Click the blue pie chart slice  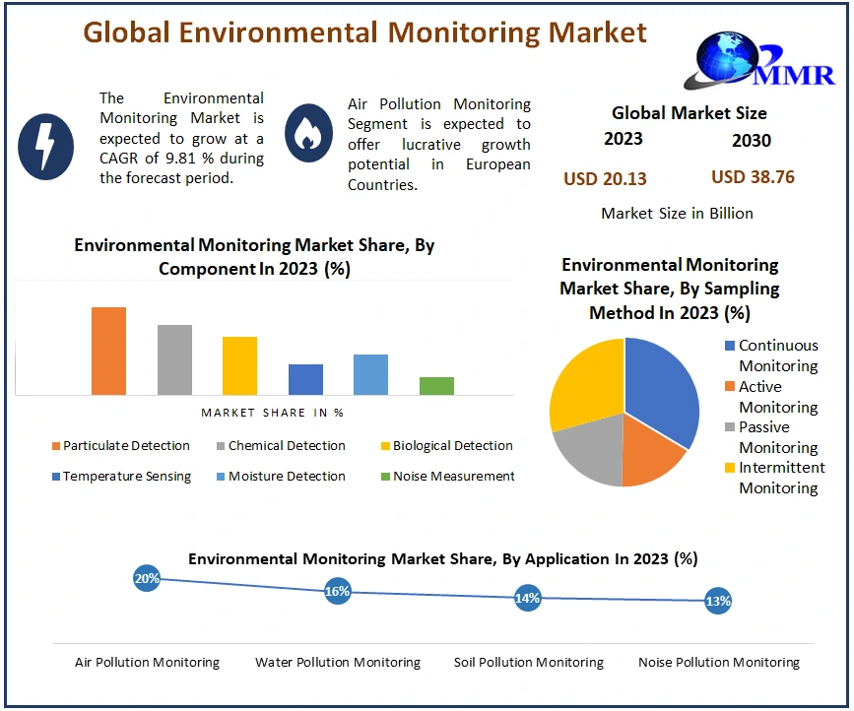pos(660,389)
